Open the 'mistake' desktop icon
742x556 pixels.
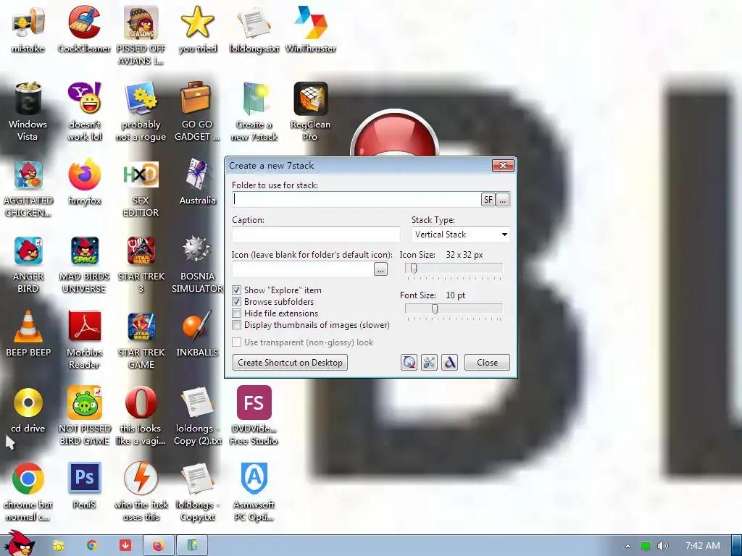(28, 29)
